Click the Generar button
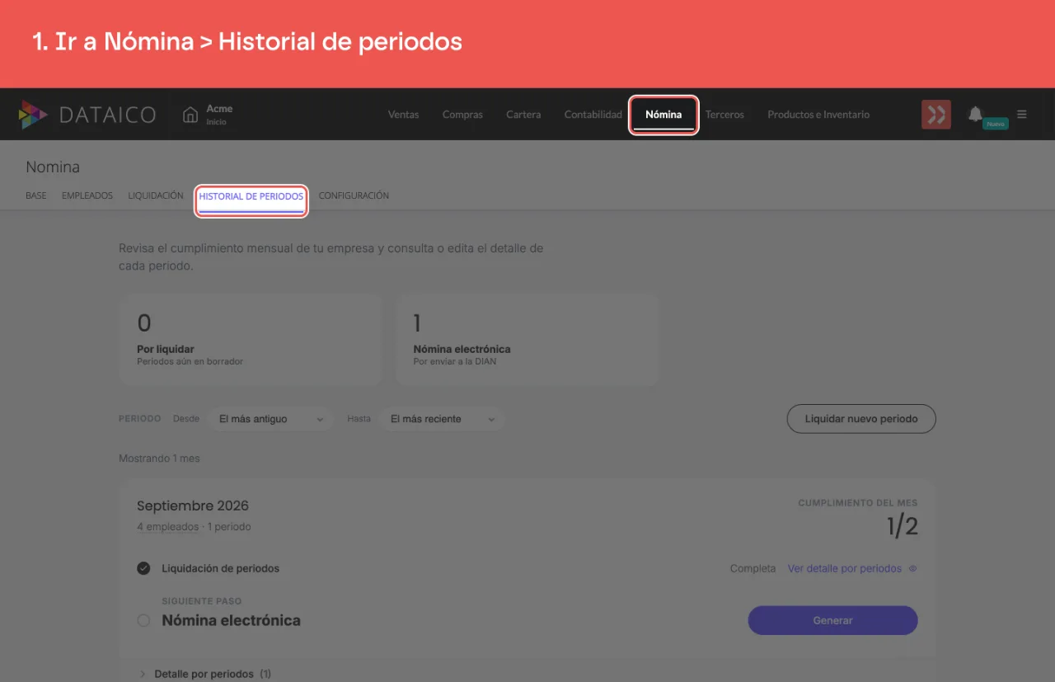 (x=832, y=620)
